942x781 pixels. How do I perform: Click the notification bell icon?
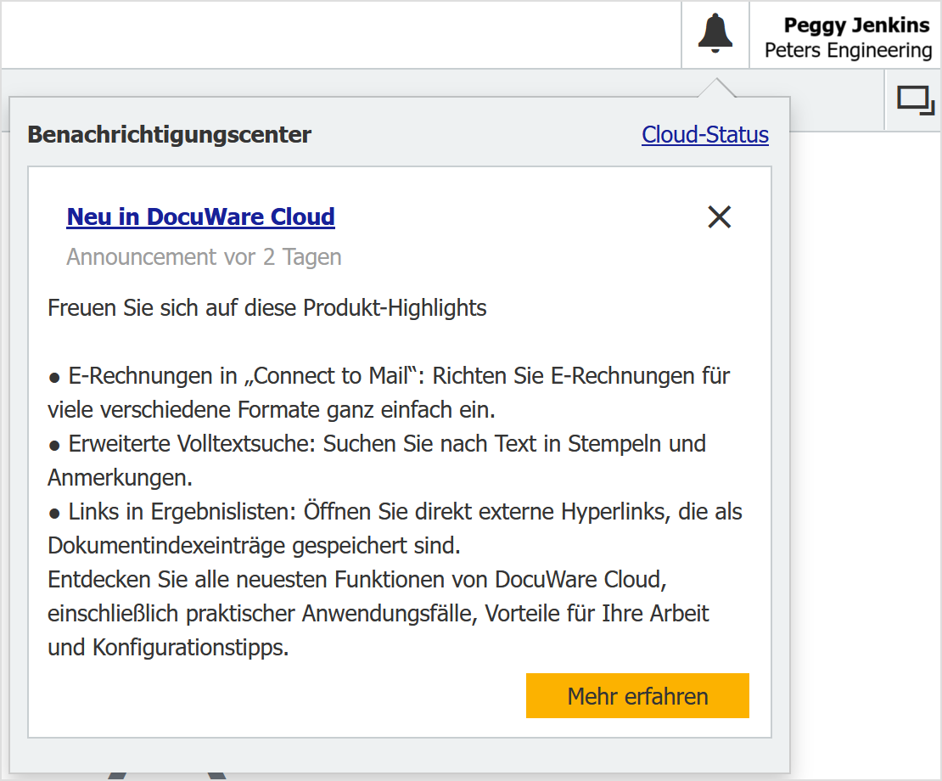click(715, 35)
